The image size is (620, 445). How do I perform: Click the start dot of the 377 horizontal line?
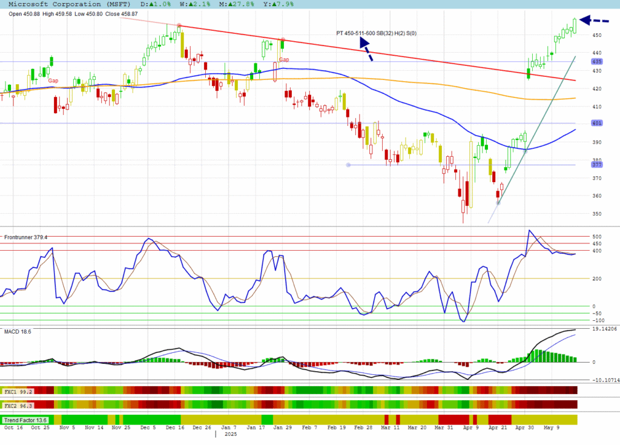[x=348, y=165]
